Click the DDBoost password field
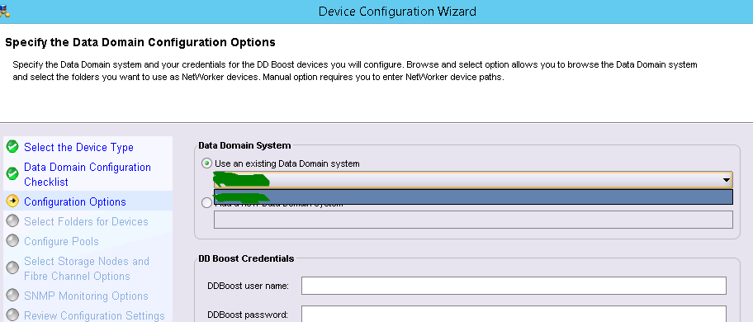 point(514,314)
